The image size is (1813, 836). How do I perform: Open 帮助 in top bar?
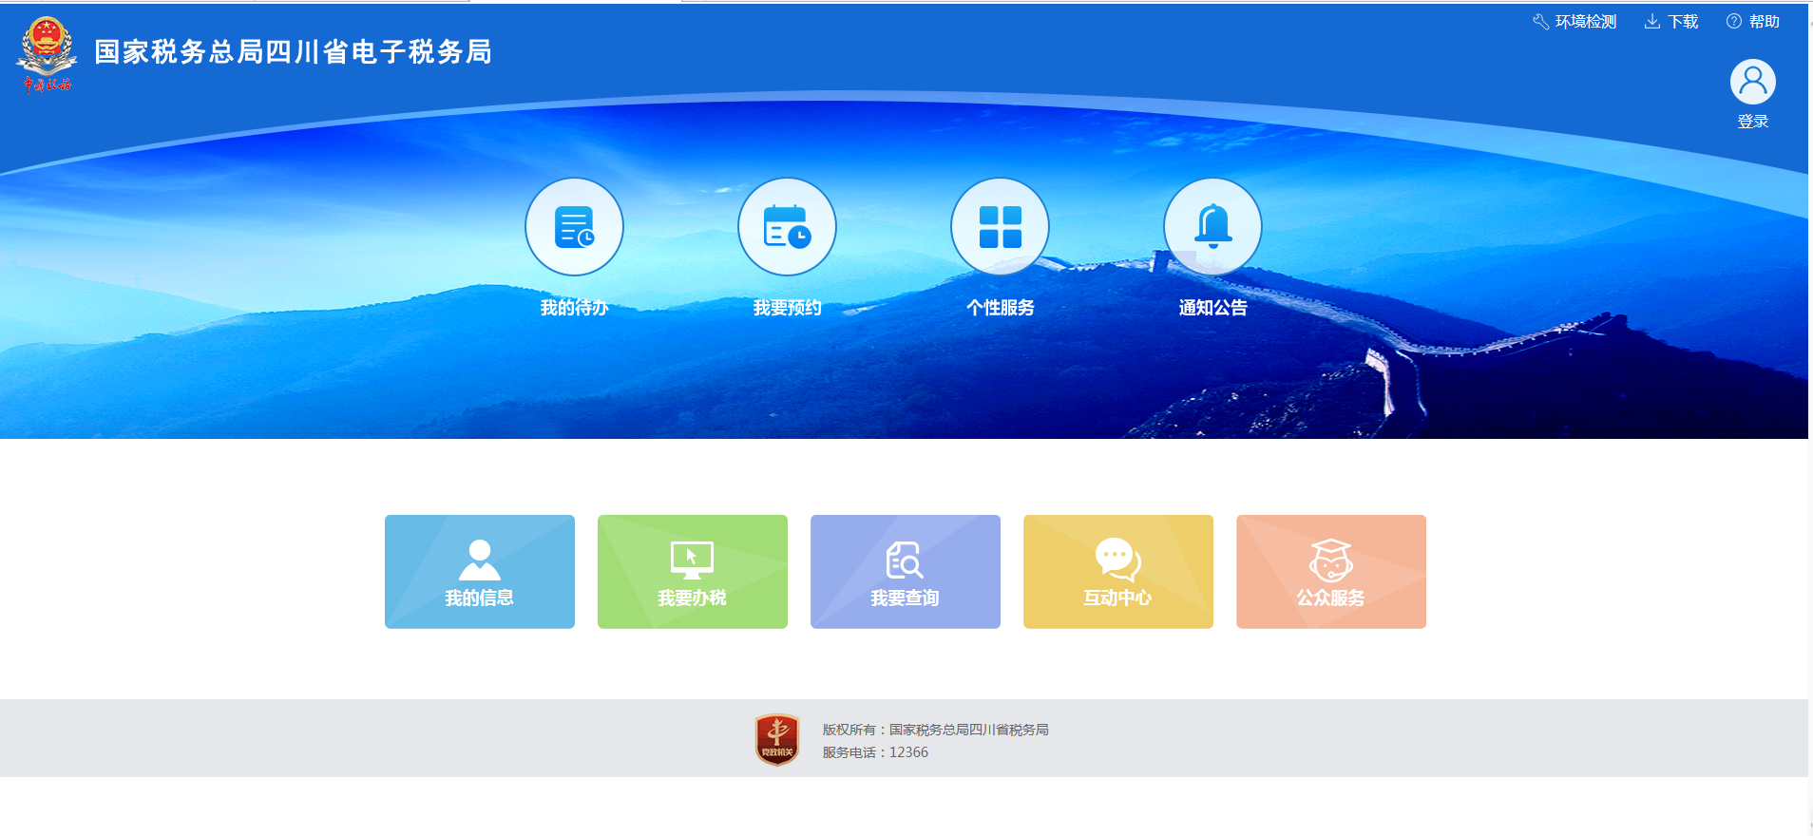1753,22
